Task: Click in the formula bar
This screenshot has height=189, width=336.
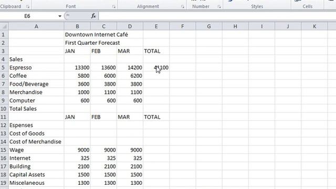Action: tap(217, 16)
